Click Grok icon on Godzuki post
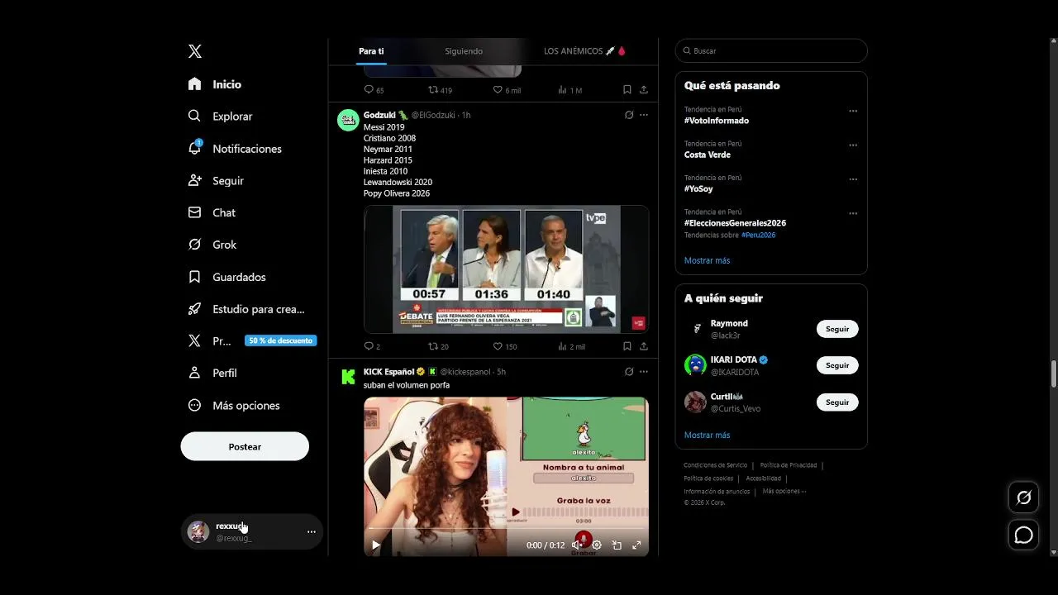This screenshot has width=1058, height=595. click(629, 115)
